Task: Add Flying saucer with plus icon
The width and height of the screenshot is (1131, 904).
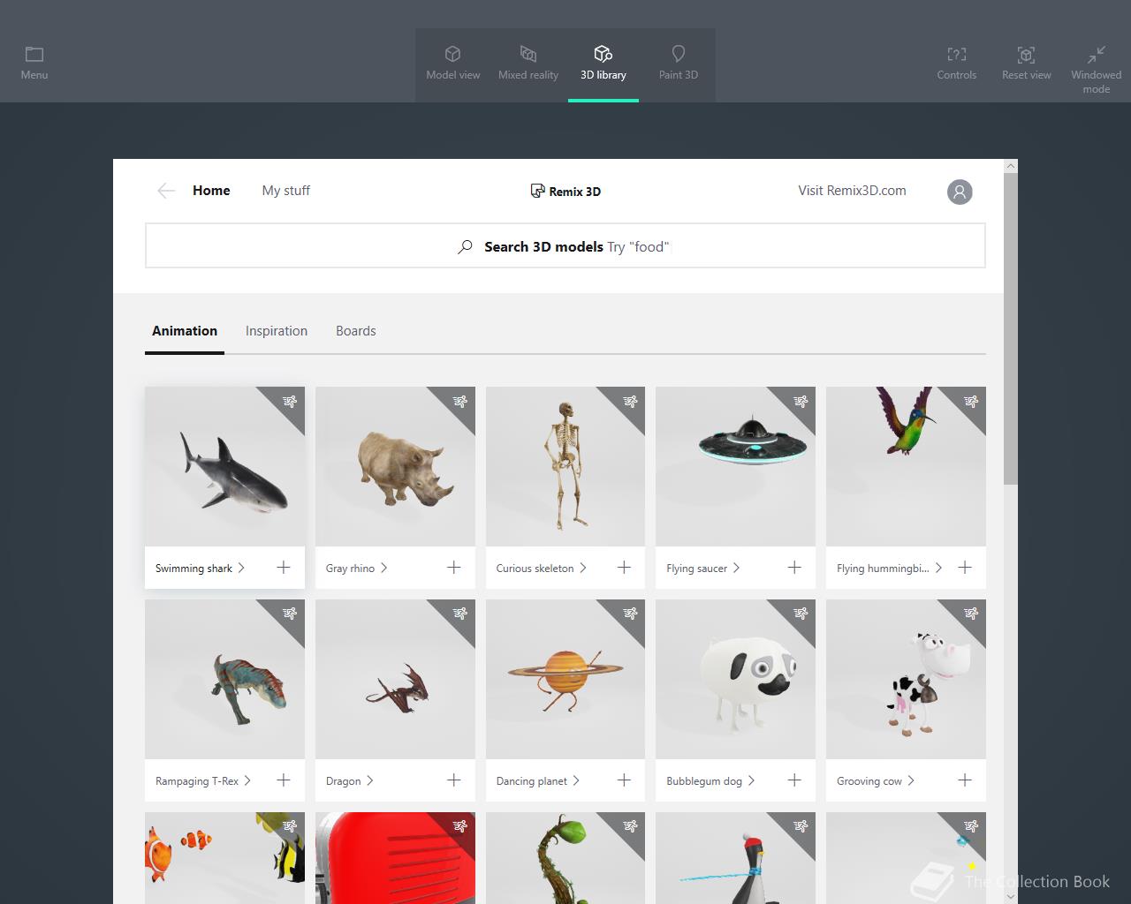Action: (x=794, y=568)
